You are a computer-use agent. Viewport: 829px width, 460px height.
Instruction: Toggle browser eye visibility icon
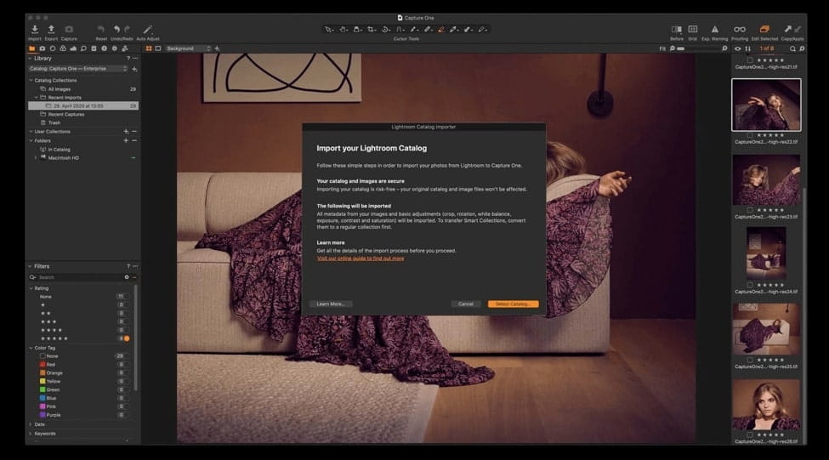tap(737, 48)
